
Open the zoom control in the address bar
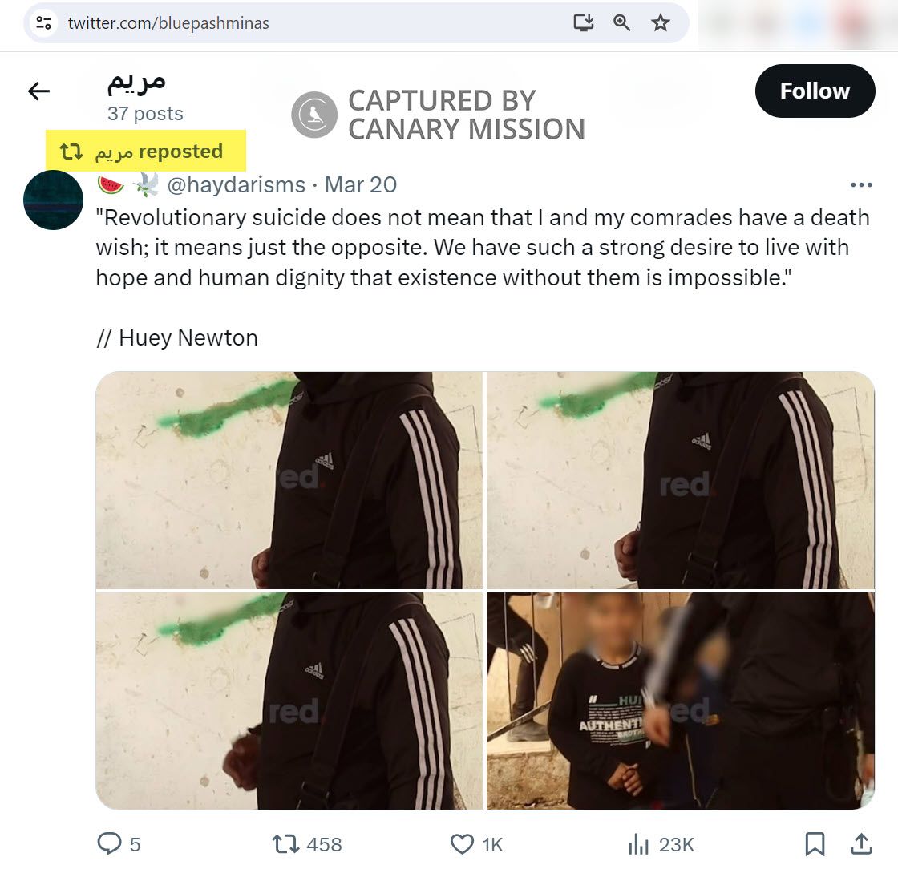[621, 24]
